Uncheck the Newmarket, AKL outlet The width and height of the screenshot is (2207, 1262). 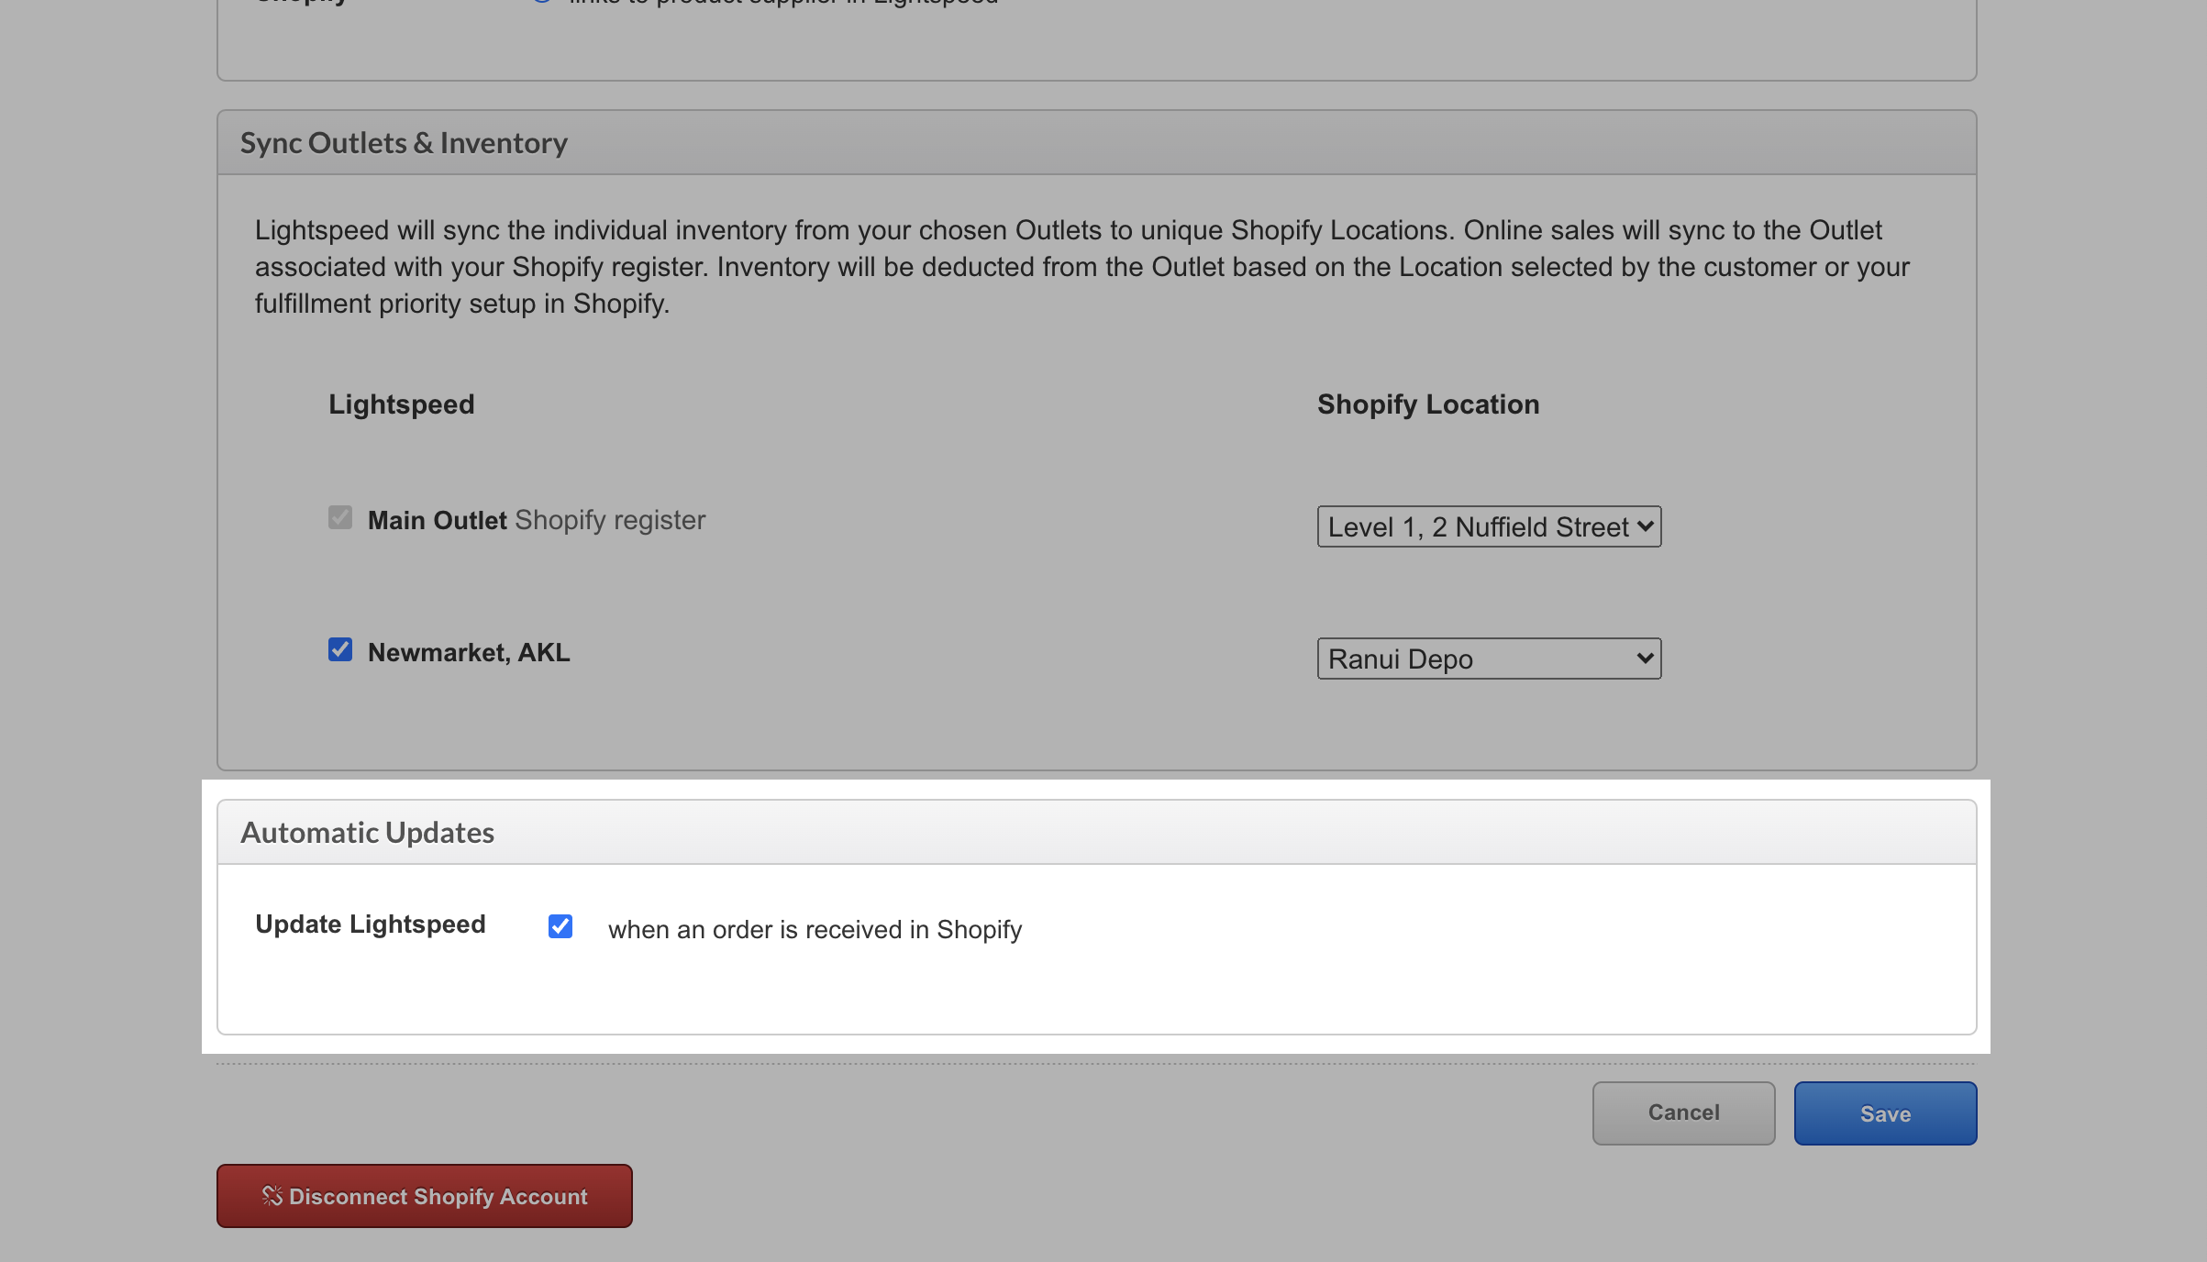[x=340, y=649]
